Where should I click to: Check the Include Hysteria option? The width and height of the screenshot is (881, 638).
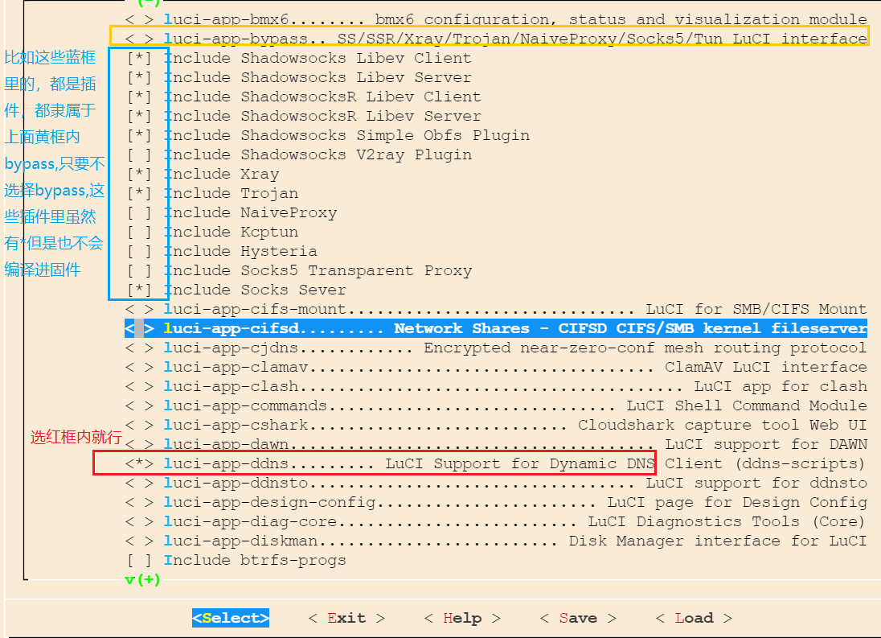pos(139,251)
